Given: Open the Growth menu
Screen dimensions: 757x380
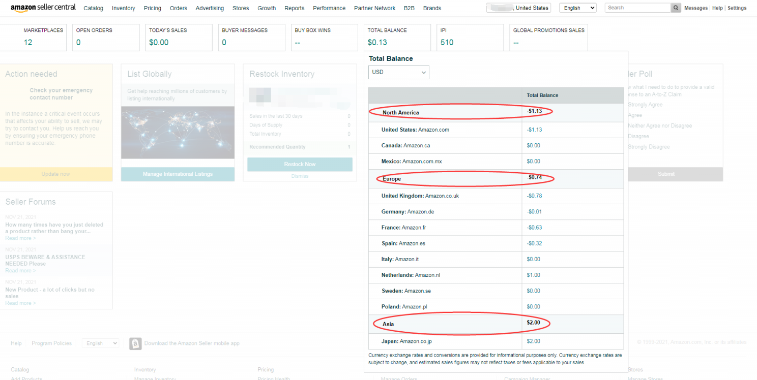Looking at the screenshot, I should (267, 8).
